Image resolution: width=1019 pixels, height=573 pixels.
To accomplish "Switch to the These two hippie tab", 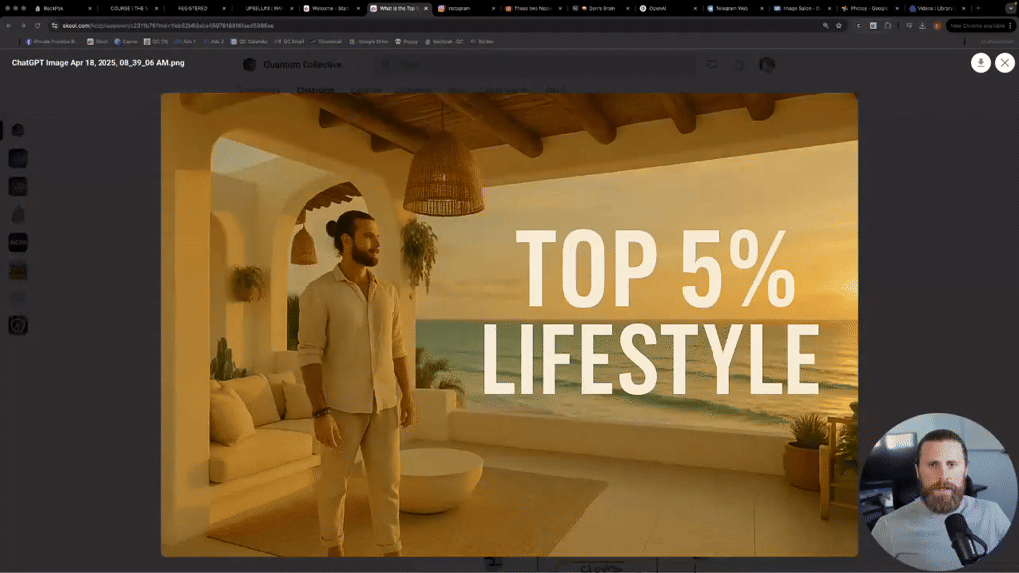I will click(x=531, y=8).
